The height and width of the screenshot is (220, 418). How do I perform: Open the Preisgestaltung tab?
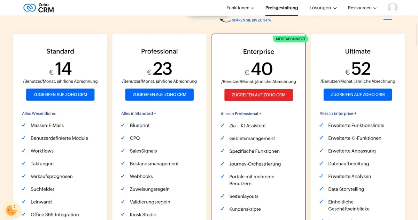[281, 8]
